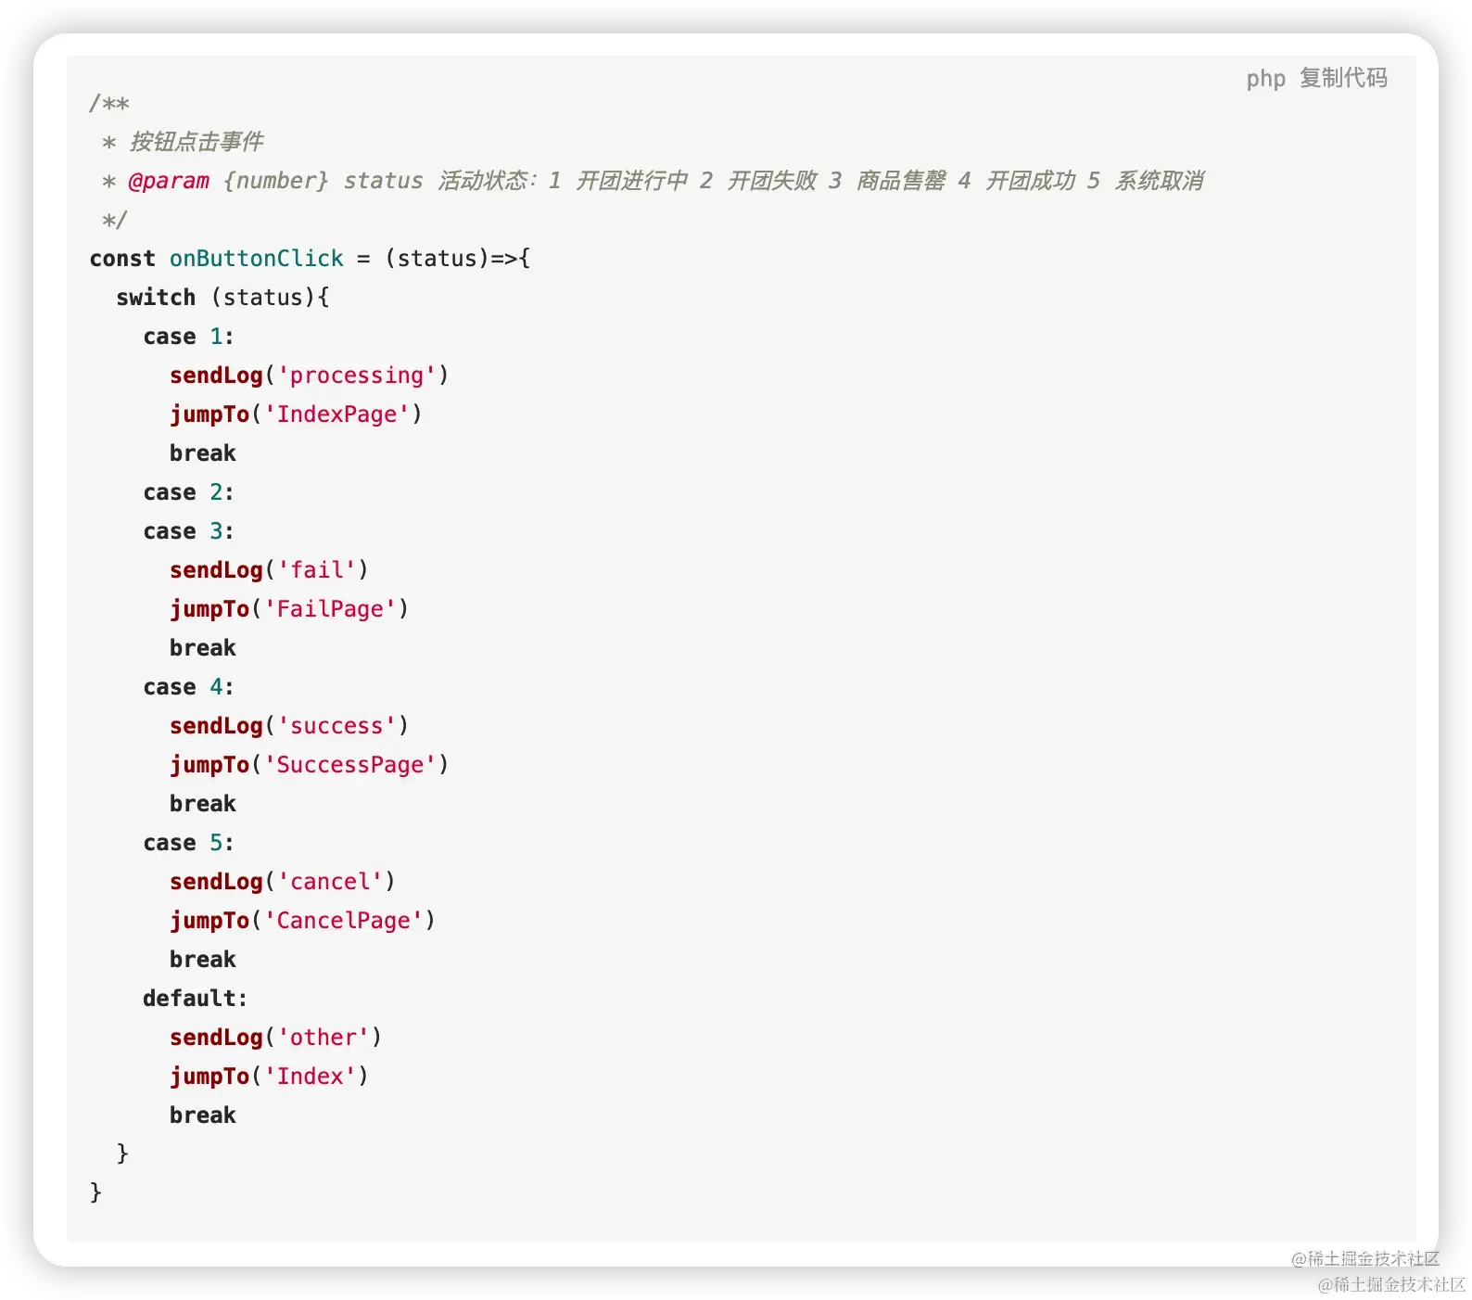Click the onButtonClick function name
Image resolution: width=1472 pixels, height=1300 pixels.
point(257,259)
